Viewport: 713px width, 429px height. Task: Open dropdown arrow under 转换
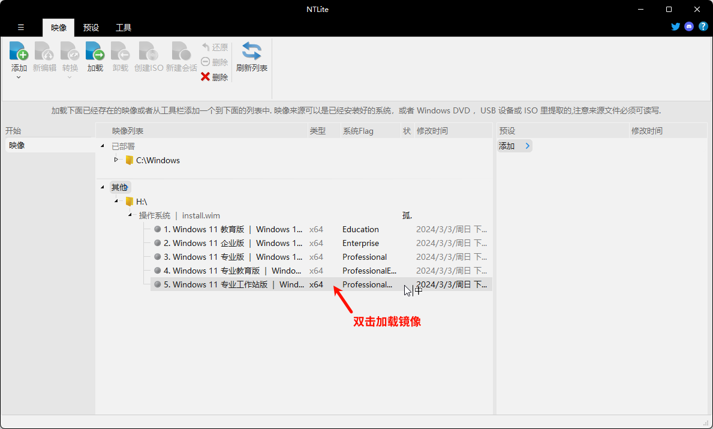click(70, 77)
